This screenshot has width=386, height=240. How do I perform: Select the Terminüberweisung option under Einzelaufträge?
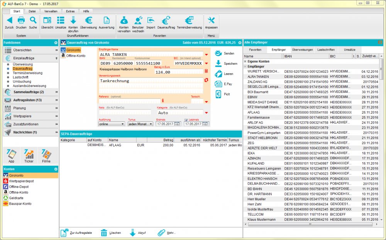(x=27, y=73)
